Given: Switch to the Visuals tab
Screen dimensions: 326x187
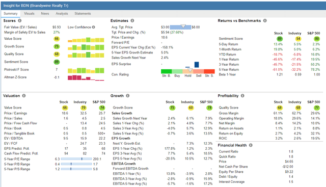Looking at the screenshot, I should pyautogui.click(x=29, y=14).
